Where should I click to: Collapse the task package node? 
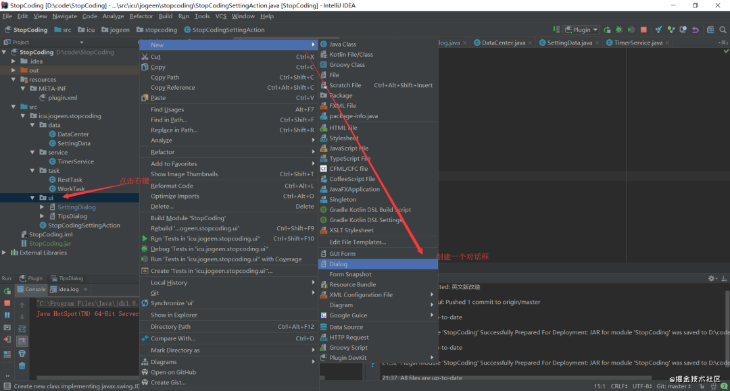tap(32, 171)
